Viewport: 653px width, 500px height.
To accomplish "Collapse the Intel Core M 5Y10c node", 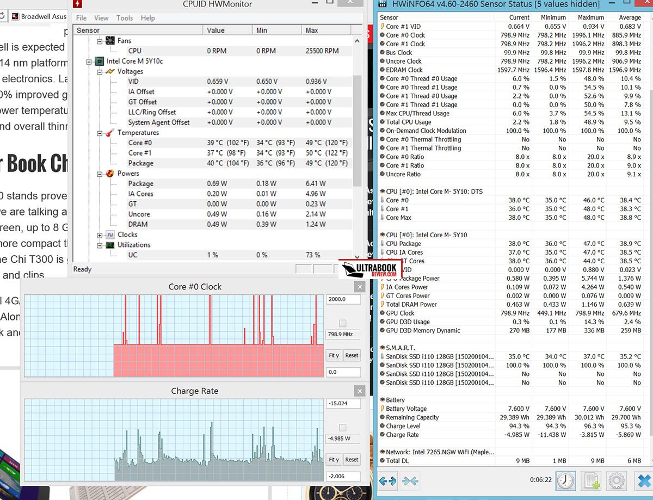I will point(90,61).
